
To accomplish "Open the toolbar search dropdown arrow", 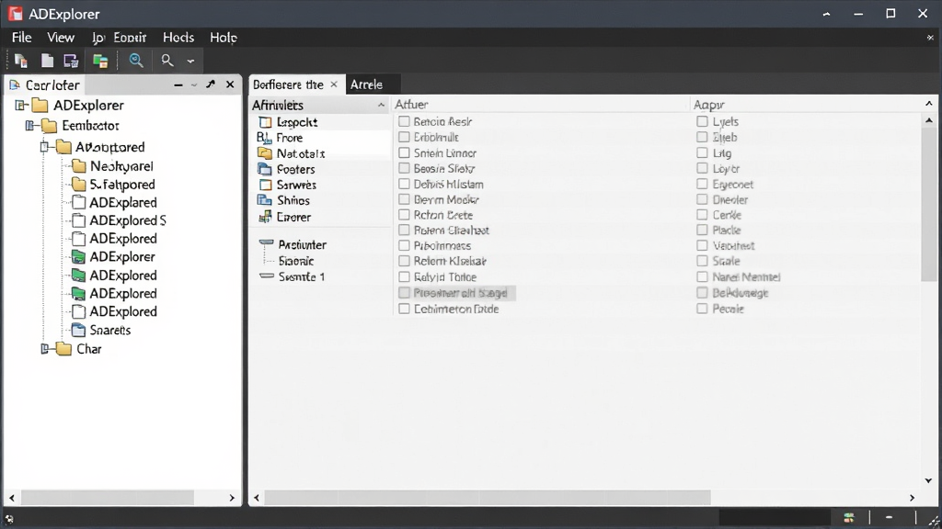I will (190, 62).
